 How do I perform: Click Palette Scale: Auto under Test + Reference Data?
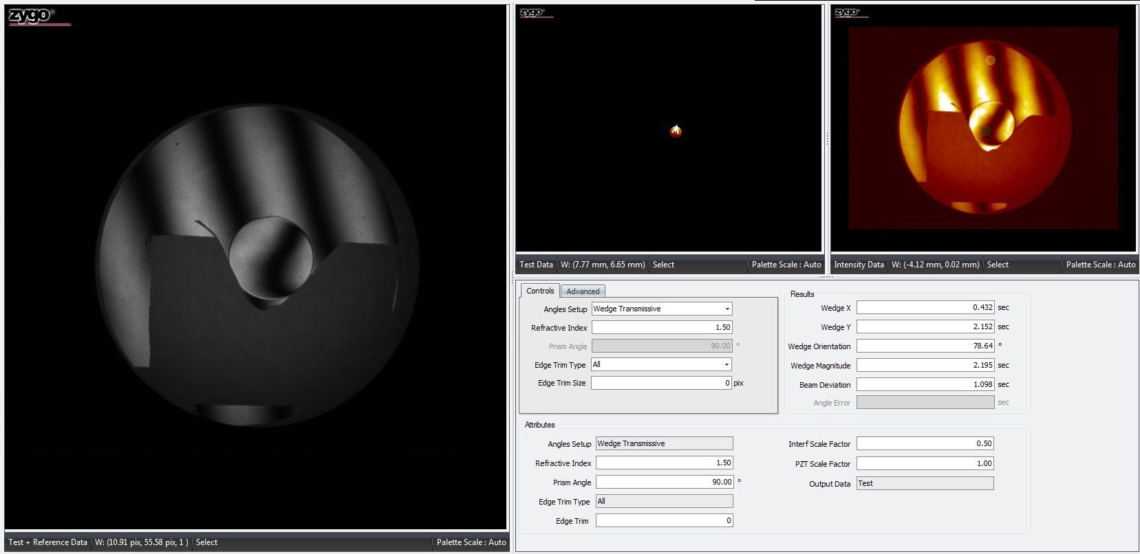(x=471, y=542)
